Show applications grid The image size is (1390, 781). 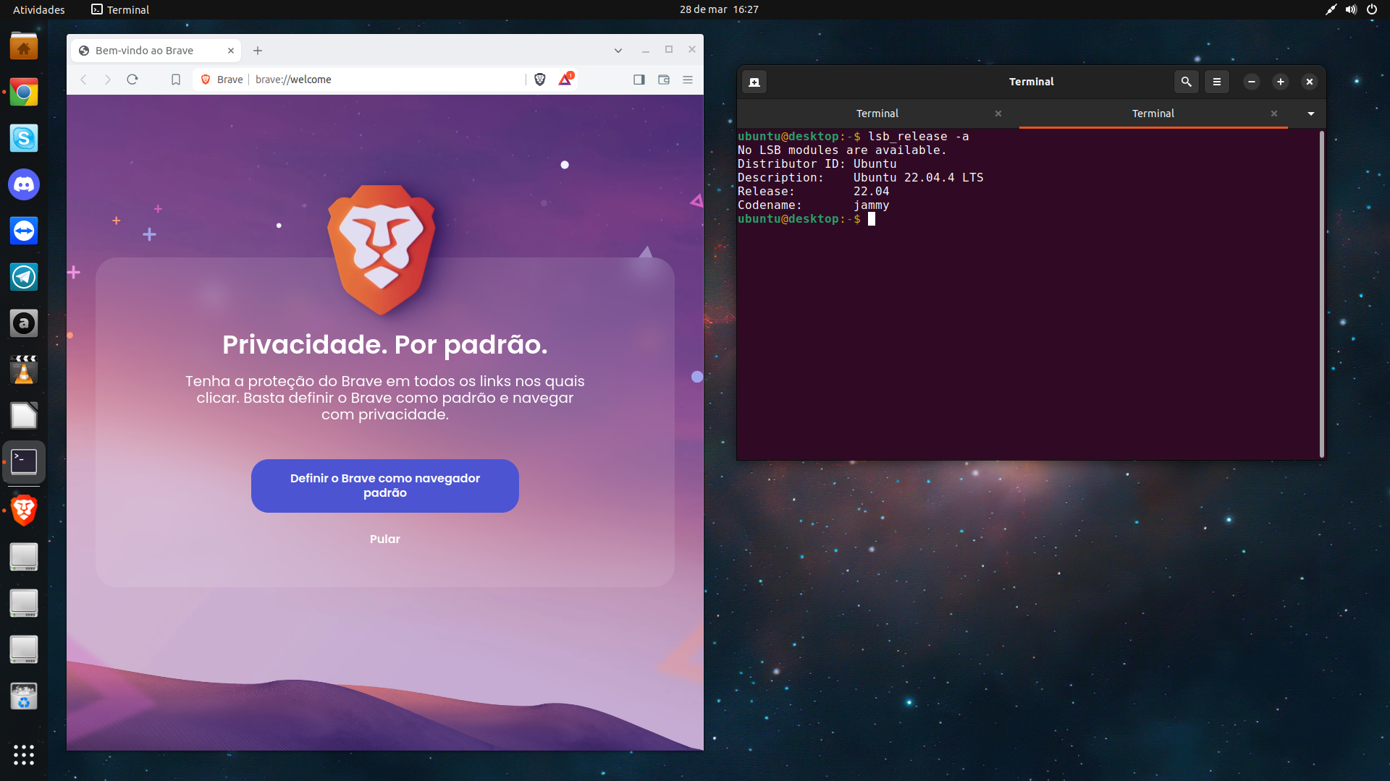click(24, 755)
